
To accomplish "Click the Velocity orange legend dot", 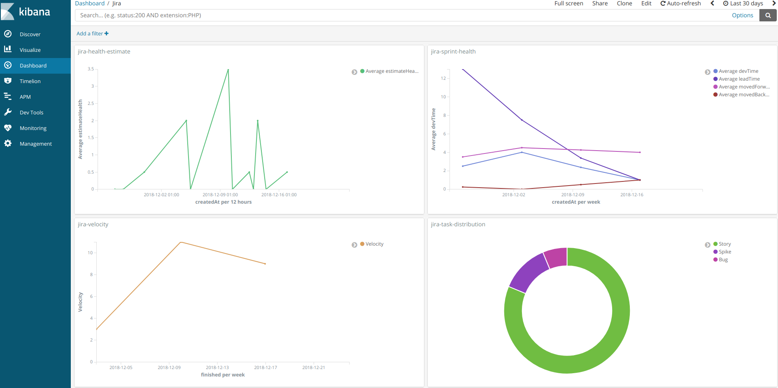I will point(362,244).
